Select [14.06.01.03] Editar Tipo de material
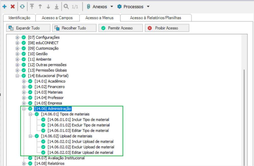The image size is (254, 166). 78,130
